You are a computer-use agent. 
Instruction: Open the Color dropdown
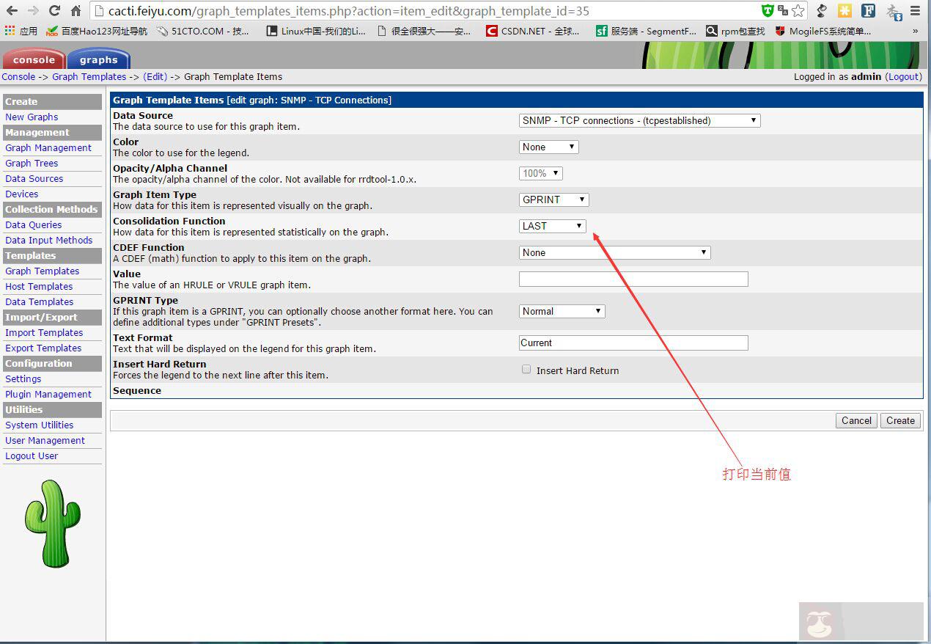coord(548,147)
